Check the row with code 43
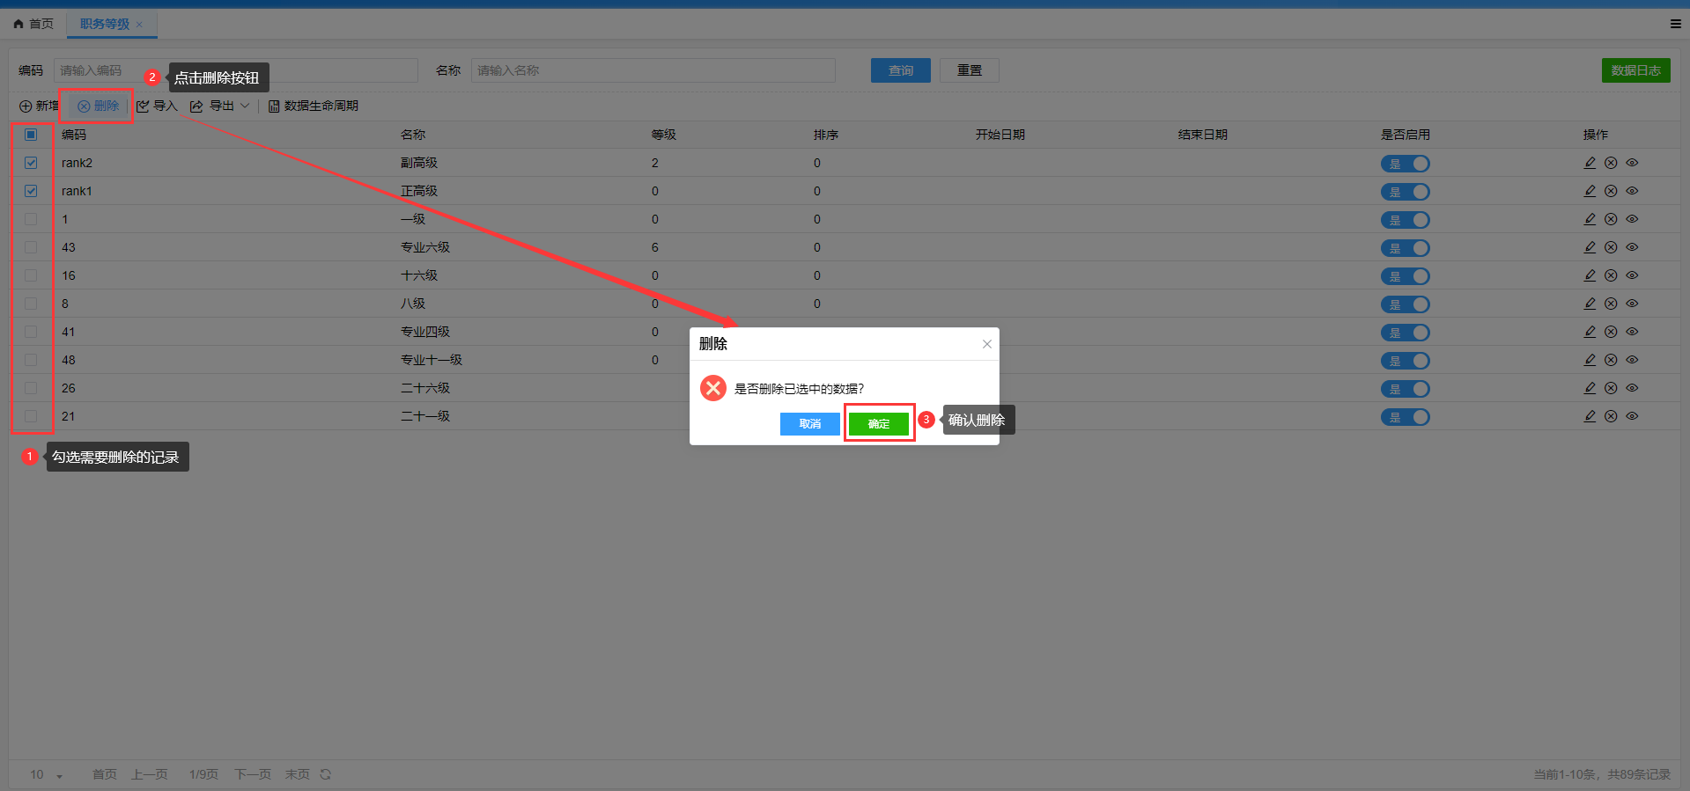1690x791 pixels. click(31, 247)
